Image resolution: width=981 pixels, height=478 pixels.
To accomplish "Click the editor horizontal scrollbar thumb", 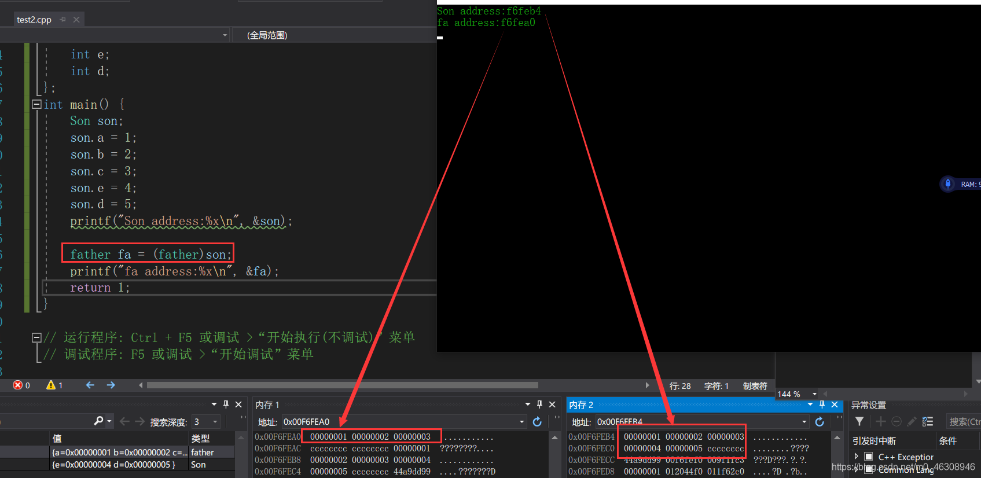I will (x=343, y=385).
